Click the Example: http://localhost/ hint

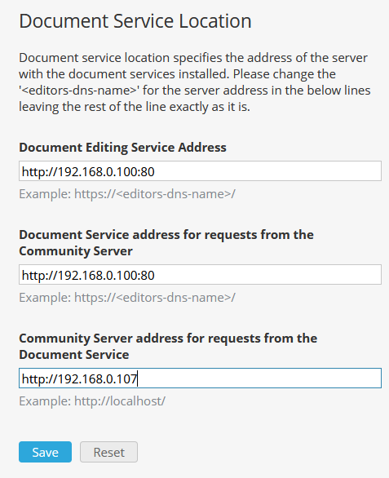92,401
